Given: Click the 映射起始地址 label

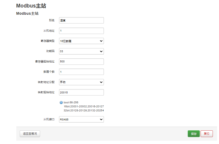Looking at the screenshot, I should click(46, 92).
